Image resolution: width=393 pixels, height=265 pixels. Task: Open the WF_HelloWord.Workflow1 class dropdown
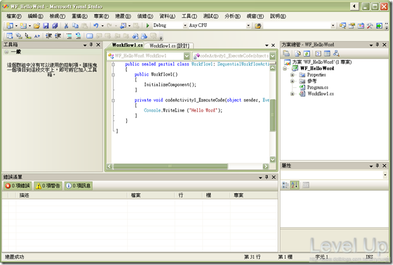point(187,56)
